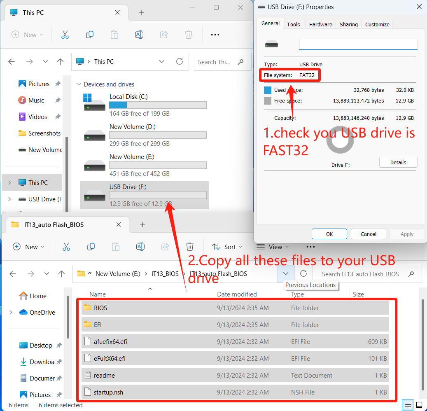Switch to thumbnails view icon in status bar

419,405
